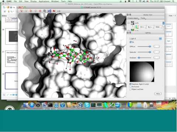This screenshot has width=177, height=132.
Task: Open the second colour dropdown of the display object
Action: click(x=150, y=27)
